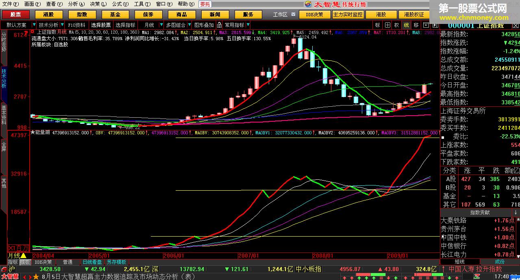This screenshot has width=520, height=280.
Task: Click the left arrow in news ticker
Action: [24, 277]
